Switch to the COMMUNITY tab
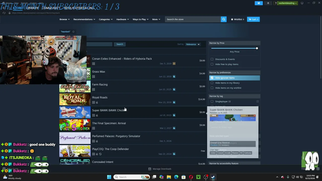The image size is (322, 181). [x=51, y=8]
